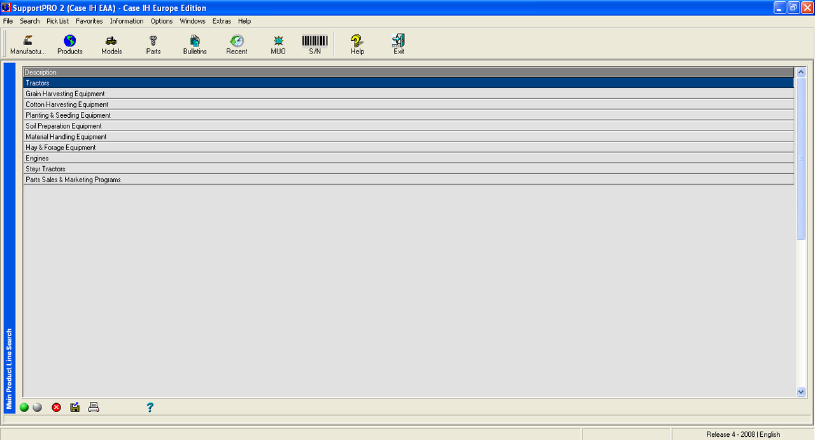The height and width of the screenshot is (440, 815).
Task: Click the Description column header
Action: [408, 72]
